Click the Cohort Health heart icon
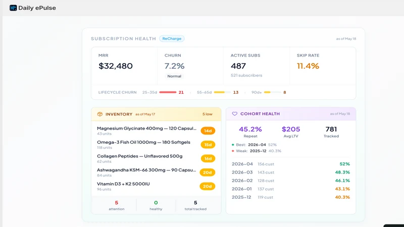Viewport: 404px width, 227px height. 234,114
